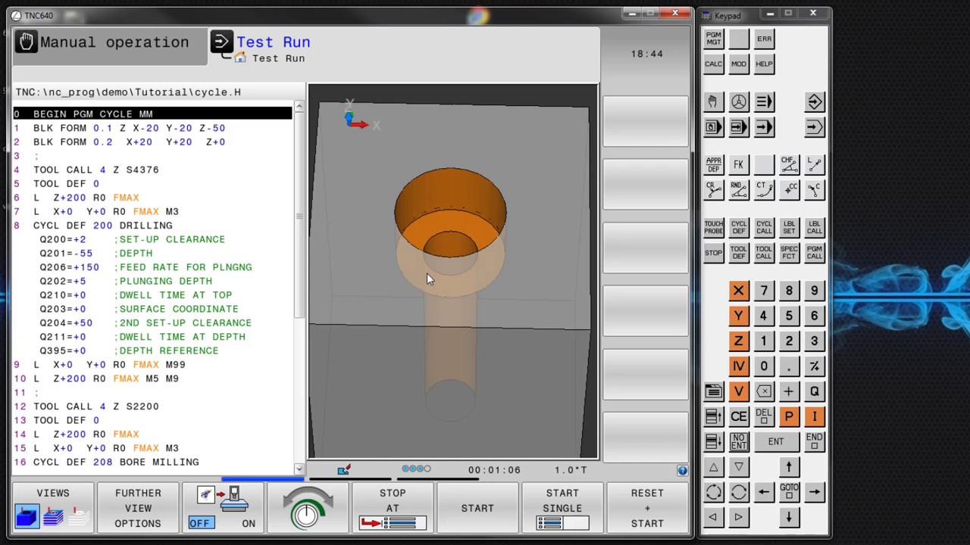Click the TOOL DEF key
The width and height of the screenshot is (970, 545).
click(x=739, y=253)
